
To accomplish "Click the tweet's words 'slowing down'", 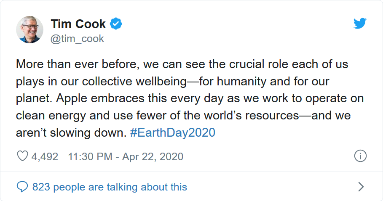I will [85, 133].
